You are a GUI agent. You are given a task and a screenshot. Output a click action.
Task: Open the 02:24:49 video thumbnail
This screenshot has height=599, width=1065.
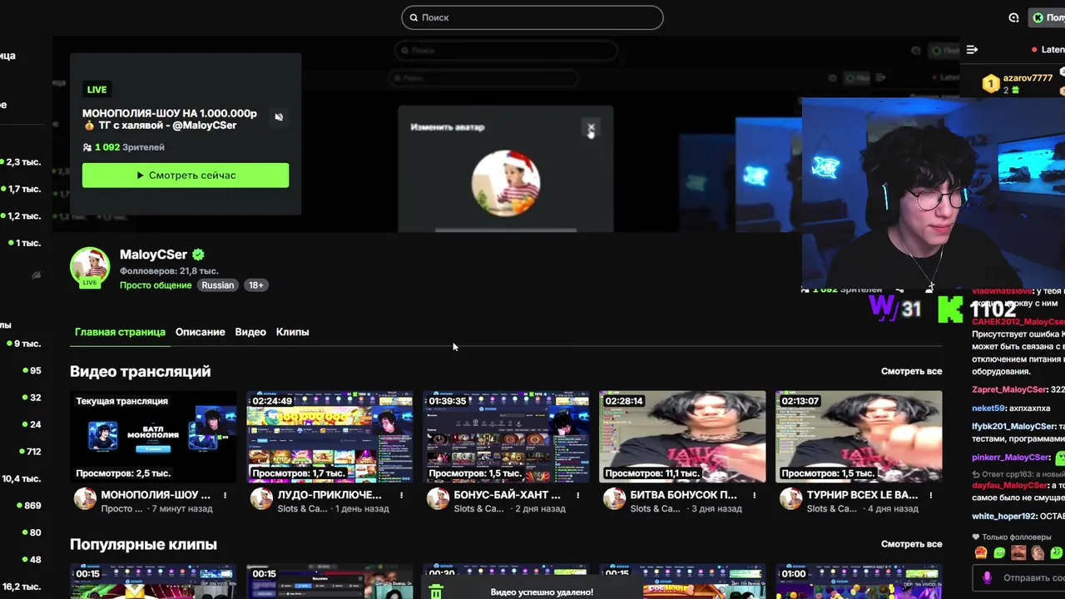(329, 437)
